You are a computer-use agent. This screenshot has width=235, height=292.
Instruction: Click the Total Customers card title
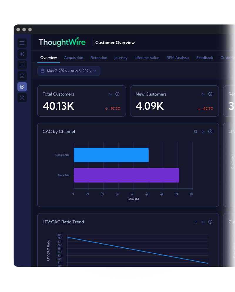coord(58,94)
